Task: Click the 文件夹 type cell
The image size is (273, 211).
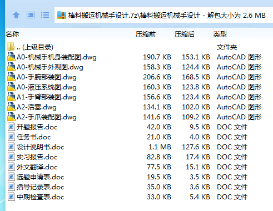Action: click(x=227, y=47)
